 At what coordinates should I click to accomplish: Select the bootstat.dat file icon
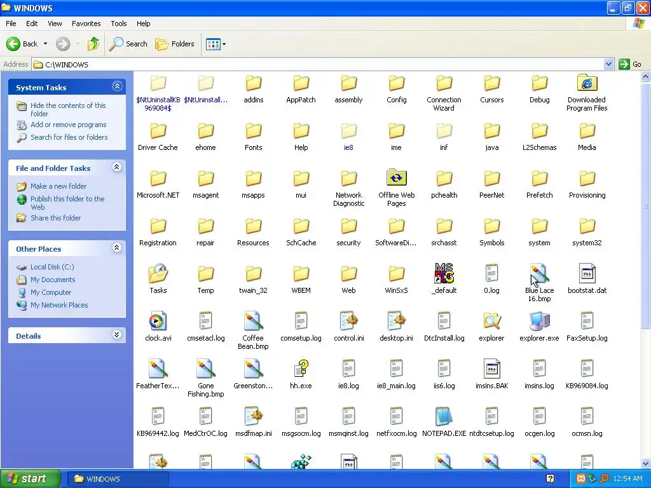[x=587, y=273]
